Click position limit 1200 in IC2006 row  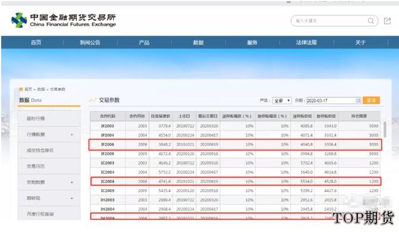(374, 181)
